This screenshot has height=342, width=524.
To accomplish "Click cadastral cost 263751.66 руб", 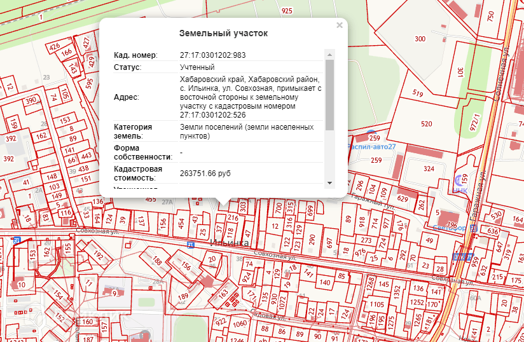I will coord(205,174).
